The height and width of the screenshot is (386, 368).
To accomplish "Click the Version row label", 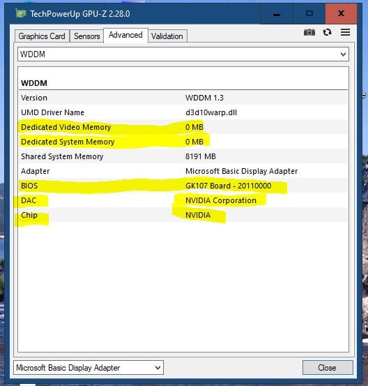I will click(x=34, y=98).
